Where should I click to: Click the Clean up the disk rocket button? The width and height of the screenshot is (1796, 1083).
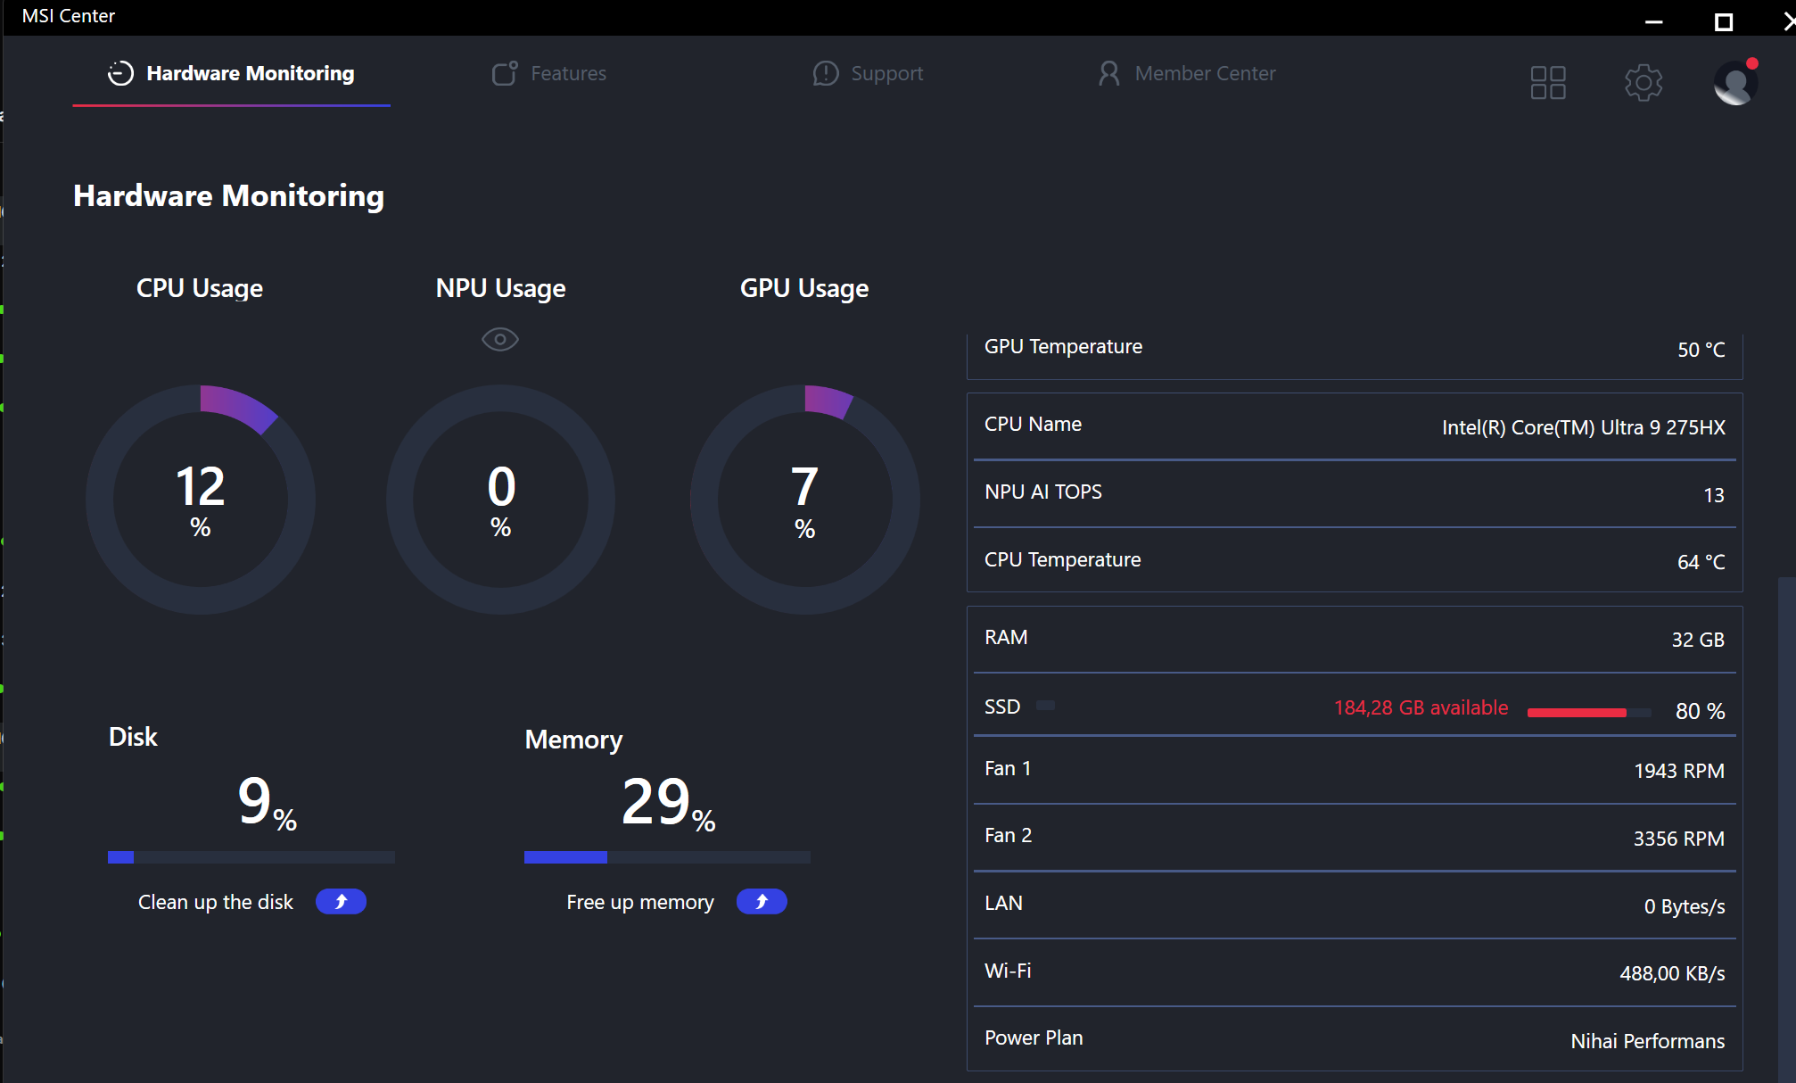click(341, 902)
